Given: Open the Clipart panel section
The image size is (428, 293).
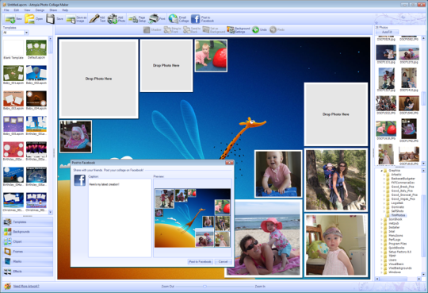Looking at the screenshot, I should pyautogui.click(x=28, y=241).
